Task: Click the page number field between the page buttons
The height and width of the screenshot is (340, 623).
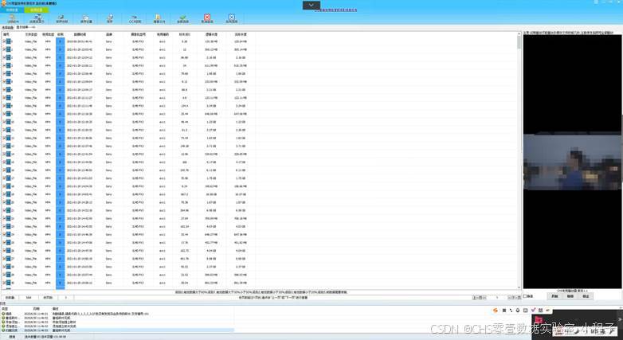Action: tap(496, 298)
